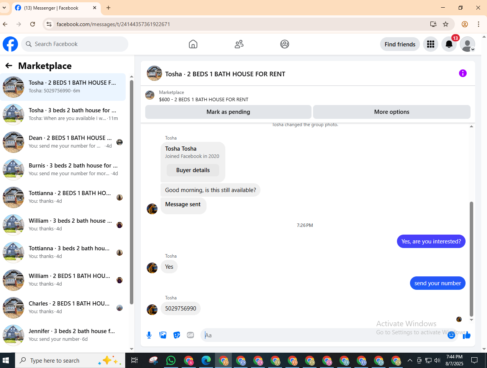Open Chrome profile icon
This screenshot has height=368, width=487.
coord(465,24)
